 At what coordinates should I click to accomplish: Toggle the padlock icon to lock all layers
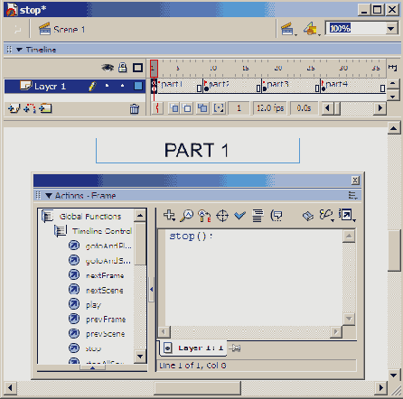tap(123, 68)
